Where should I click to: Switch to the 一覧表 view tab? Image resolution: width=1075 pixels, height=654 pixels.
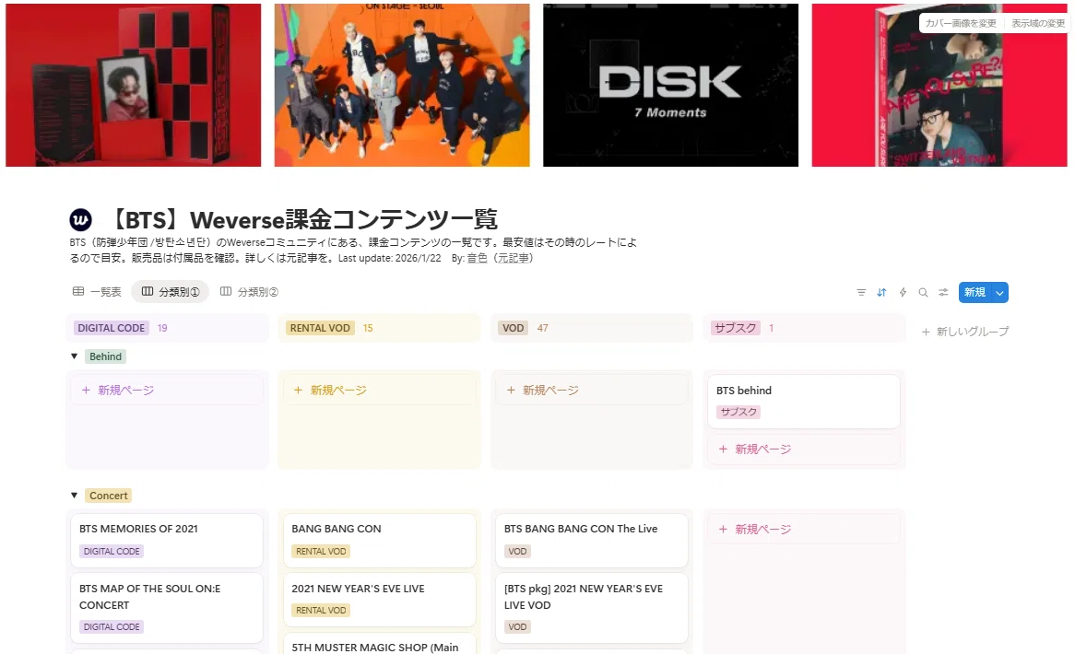pyautogui.click(x=97, y=292)
